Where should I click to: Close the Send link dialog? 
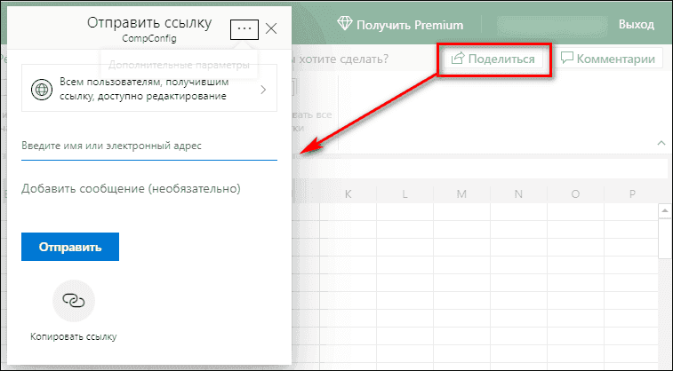click(x=271, y=28)
